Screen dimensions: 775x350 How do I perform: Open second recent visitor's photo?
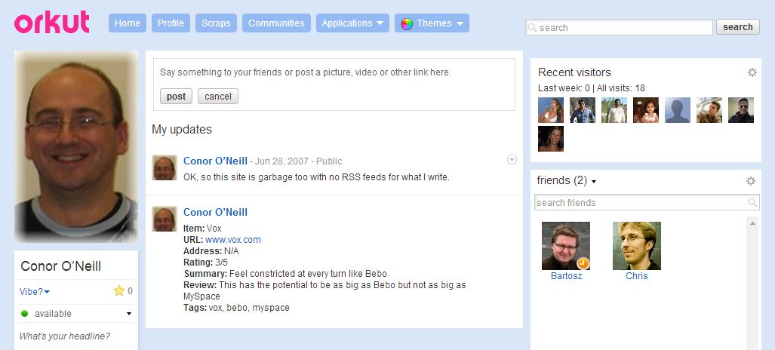click(x=583, y=109)
